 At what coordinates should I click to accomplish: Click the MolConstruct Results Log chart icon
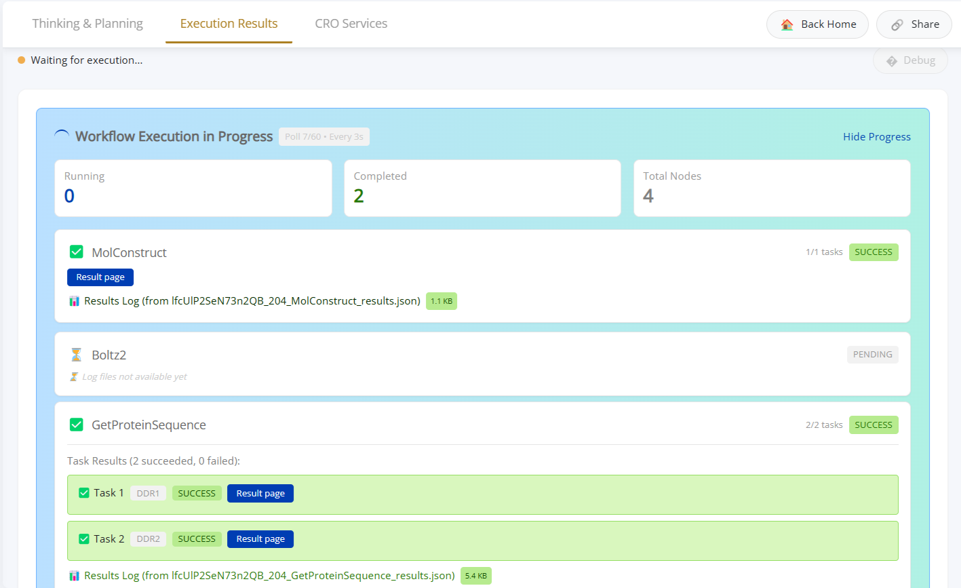tap(74, 301)
